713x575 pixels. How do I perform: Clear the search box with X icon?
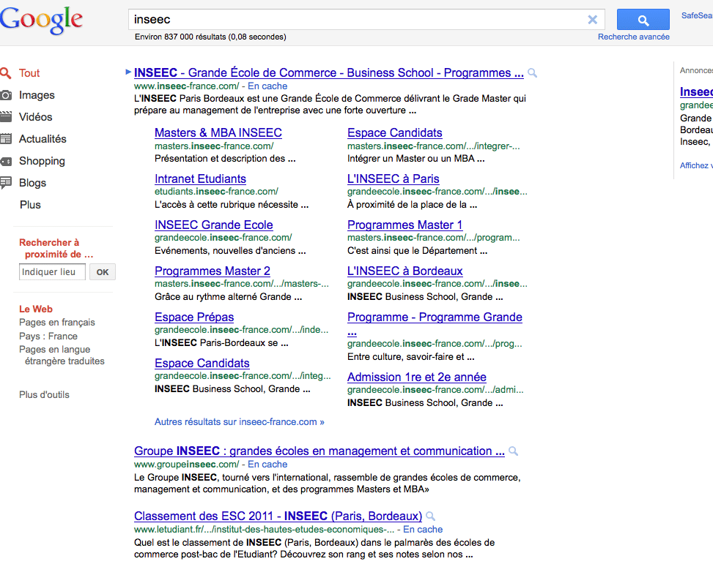[x=593, y=20]
